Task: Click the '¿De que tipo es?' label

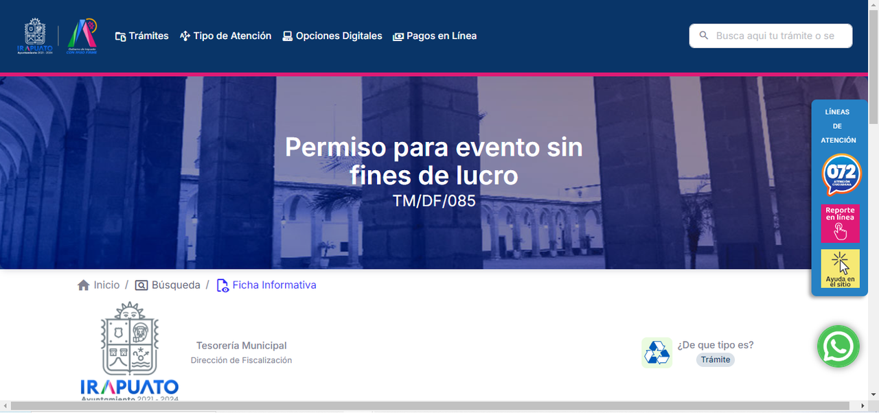Action: (x=716, y=345)
